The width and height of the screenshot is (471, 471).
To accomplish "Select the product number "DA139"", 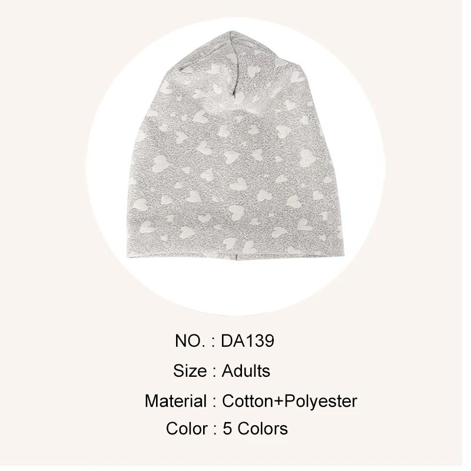I will [x=247, y=341].
